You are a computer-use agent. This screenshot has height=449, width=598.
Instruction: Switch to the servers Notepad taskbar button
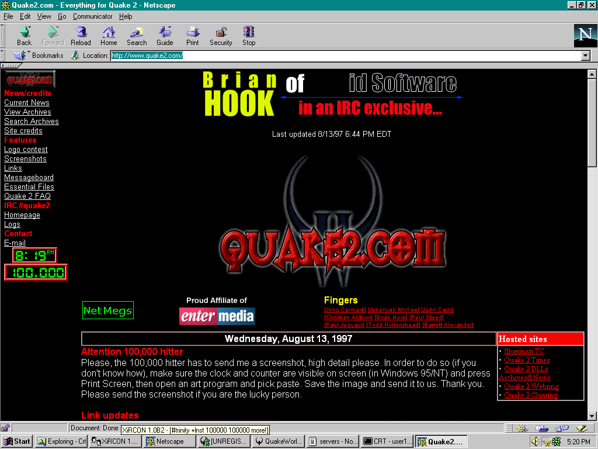click(x=333, y=441)
